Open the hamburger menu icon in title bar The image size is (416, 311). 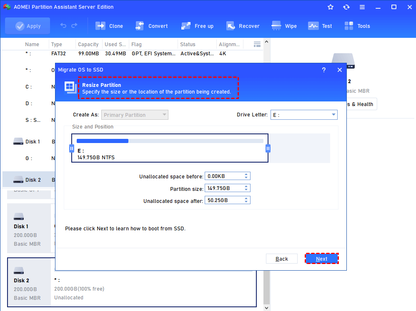[x=362, y=7]
